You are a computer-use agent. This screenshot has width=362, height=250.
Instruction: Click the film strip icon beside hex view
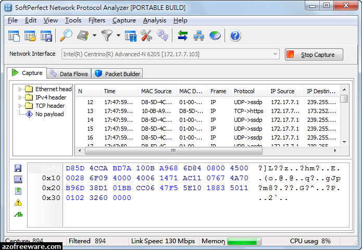(x=18, y=179)
